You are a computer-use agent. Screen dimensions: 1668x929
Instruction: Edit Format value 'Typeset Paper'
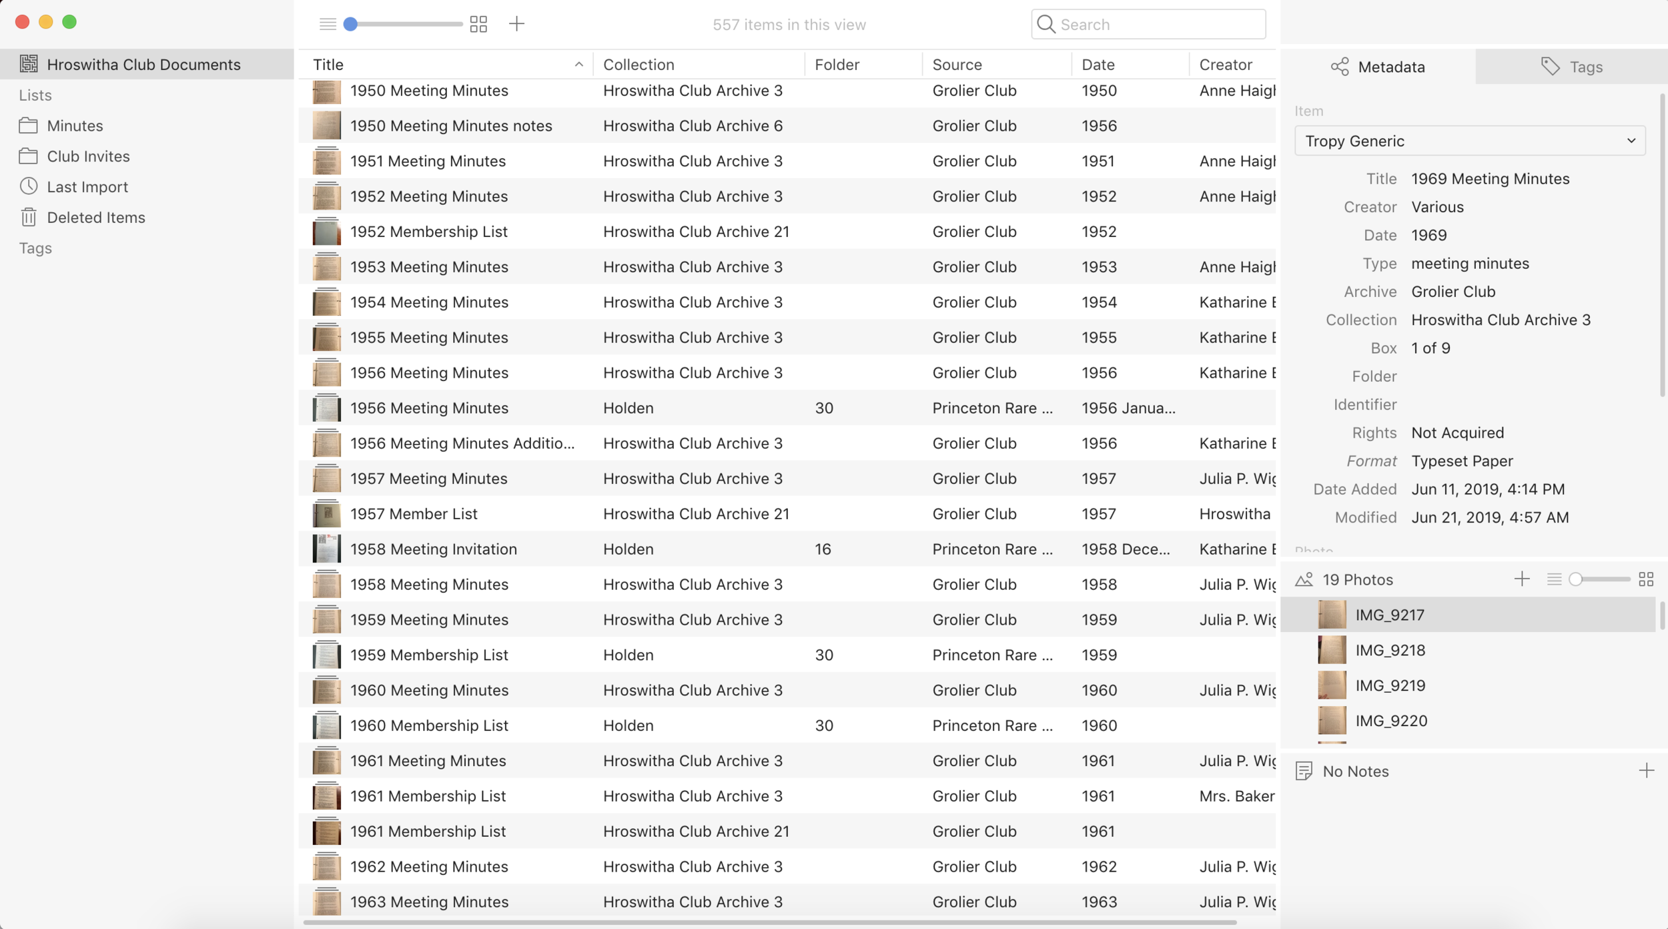1462,461
